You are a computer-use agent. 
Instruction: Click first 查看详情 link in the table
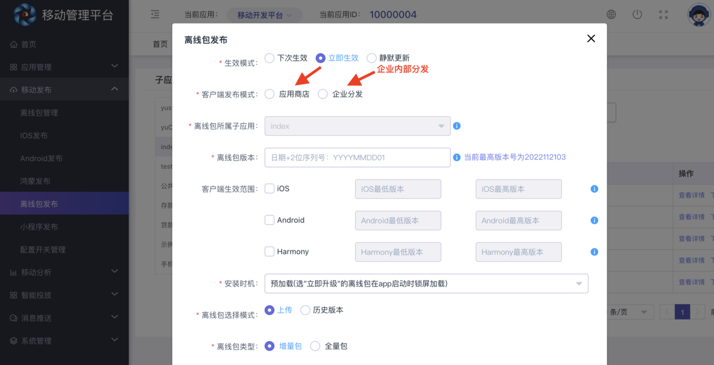[692, 195]
